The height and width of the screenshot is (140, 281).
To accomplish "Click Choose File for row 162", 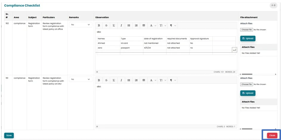I will [x=247, y=30].
